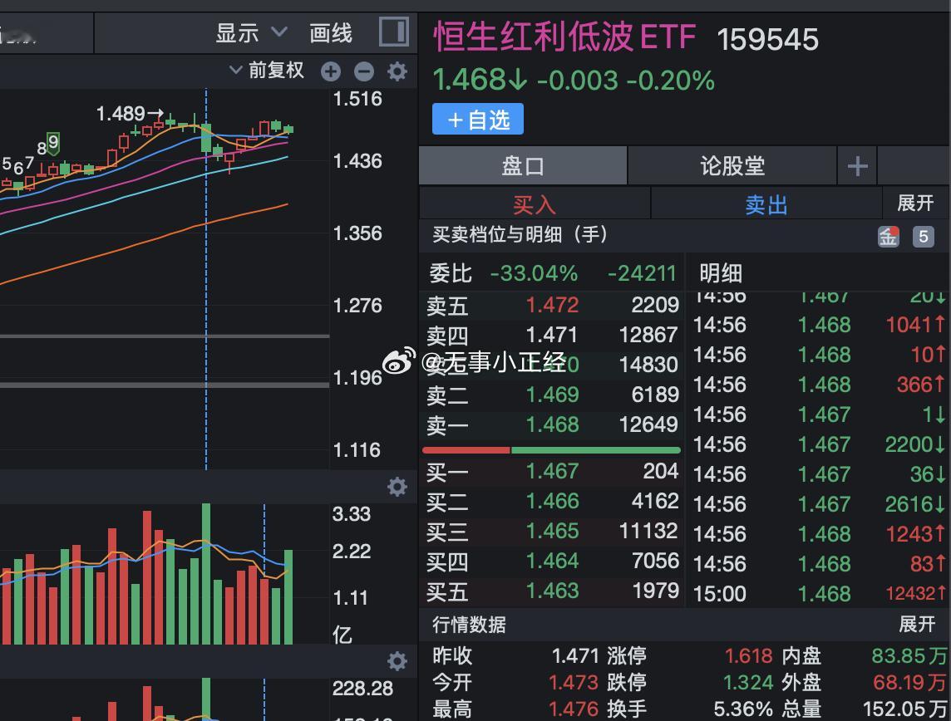Click the stock code 159545
Screen dimensions: 951x721
pos(767,39)
